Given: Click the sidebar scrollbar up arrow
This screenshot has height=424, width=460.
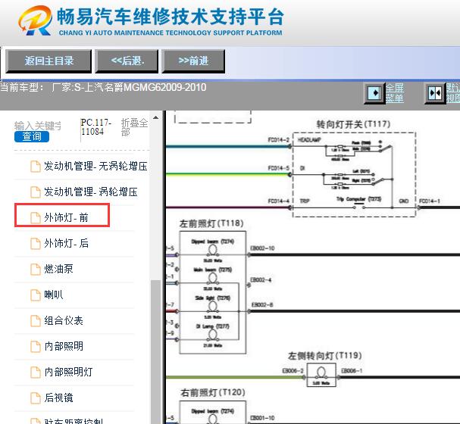Looking at the screenshot, I should click(x=156, y=118).
